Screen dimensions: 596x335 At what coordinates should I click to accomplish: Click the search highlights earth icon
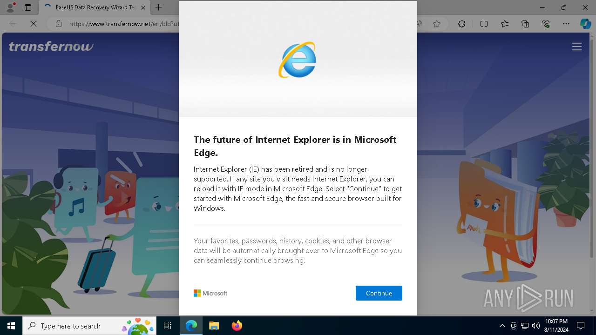[138, 326]
